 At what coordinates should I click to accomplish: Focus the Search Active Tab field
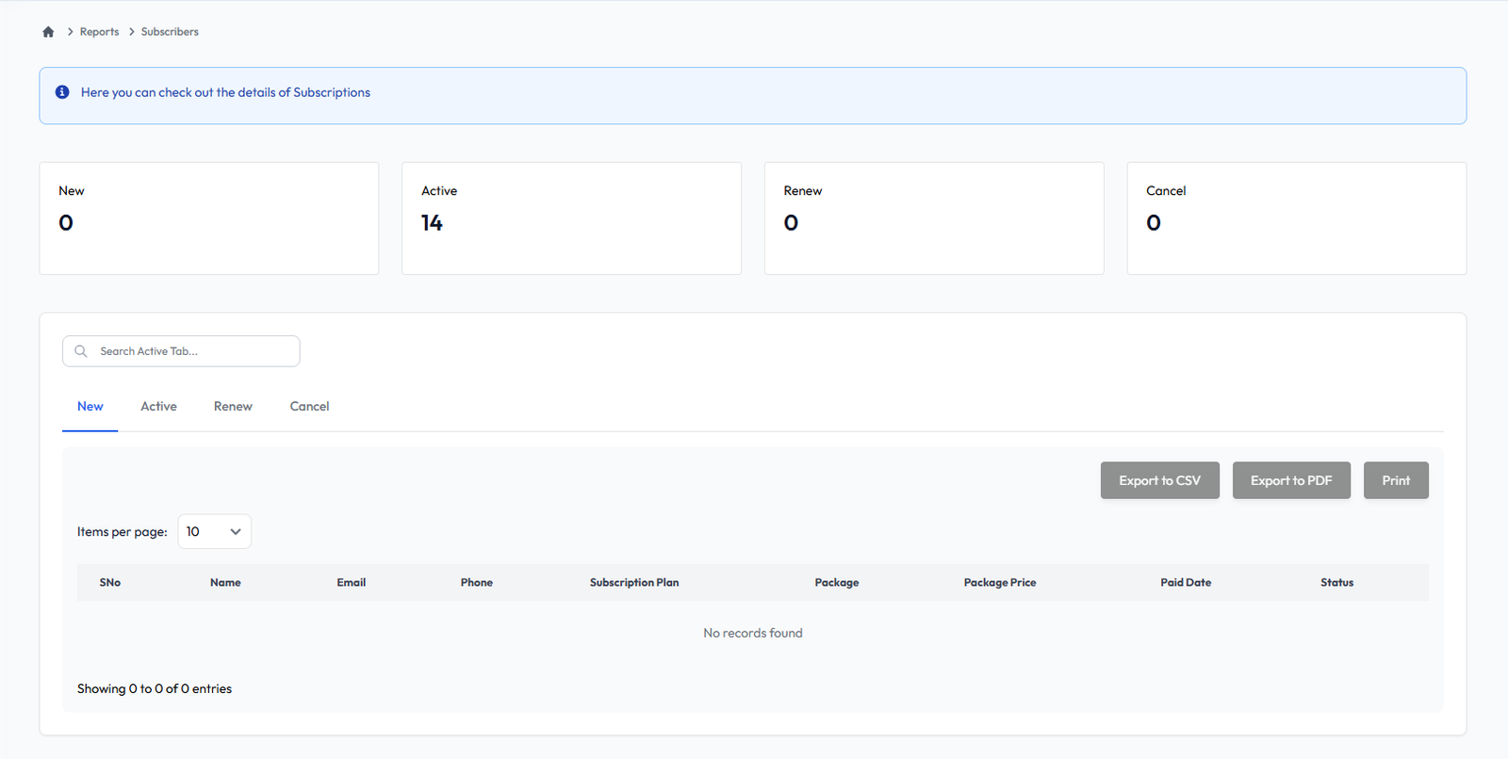[181, 351]
